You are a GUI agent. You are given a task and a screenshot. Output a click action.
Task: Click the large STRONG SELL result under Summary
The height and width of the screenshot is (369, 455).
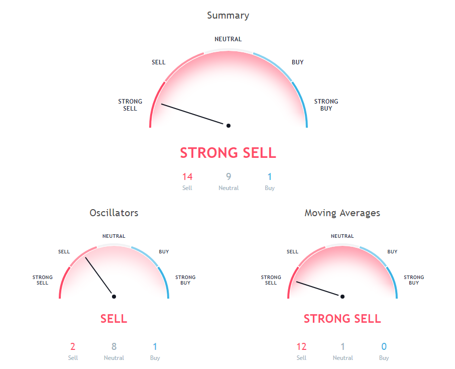coord(228,153)
